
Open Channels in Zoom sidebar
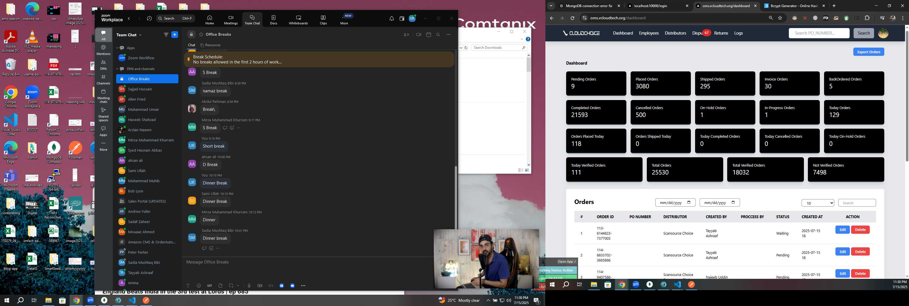point(103,80)
